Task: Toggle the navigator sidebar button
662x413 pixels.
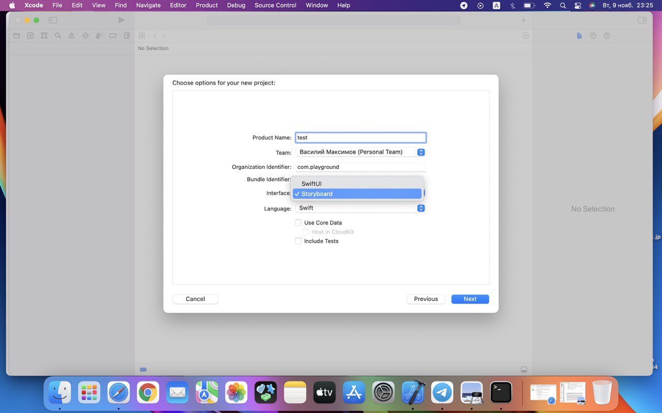Action: (53, 20)
